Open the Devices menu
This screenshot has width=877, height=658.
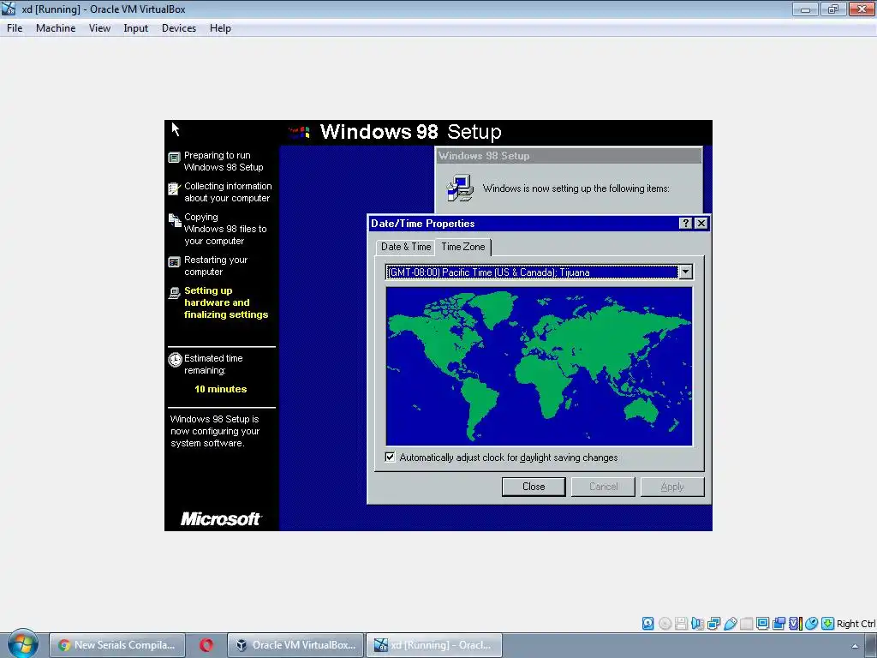tap(179, 28)
